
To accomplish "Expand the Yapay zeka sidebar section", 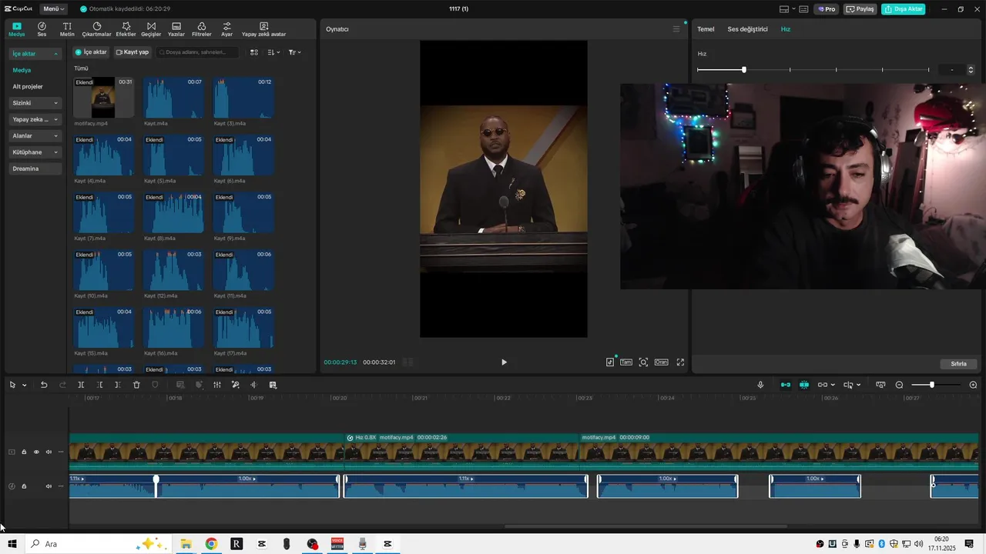I will (x=35, y=119).
